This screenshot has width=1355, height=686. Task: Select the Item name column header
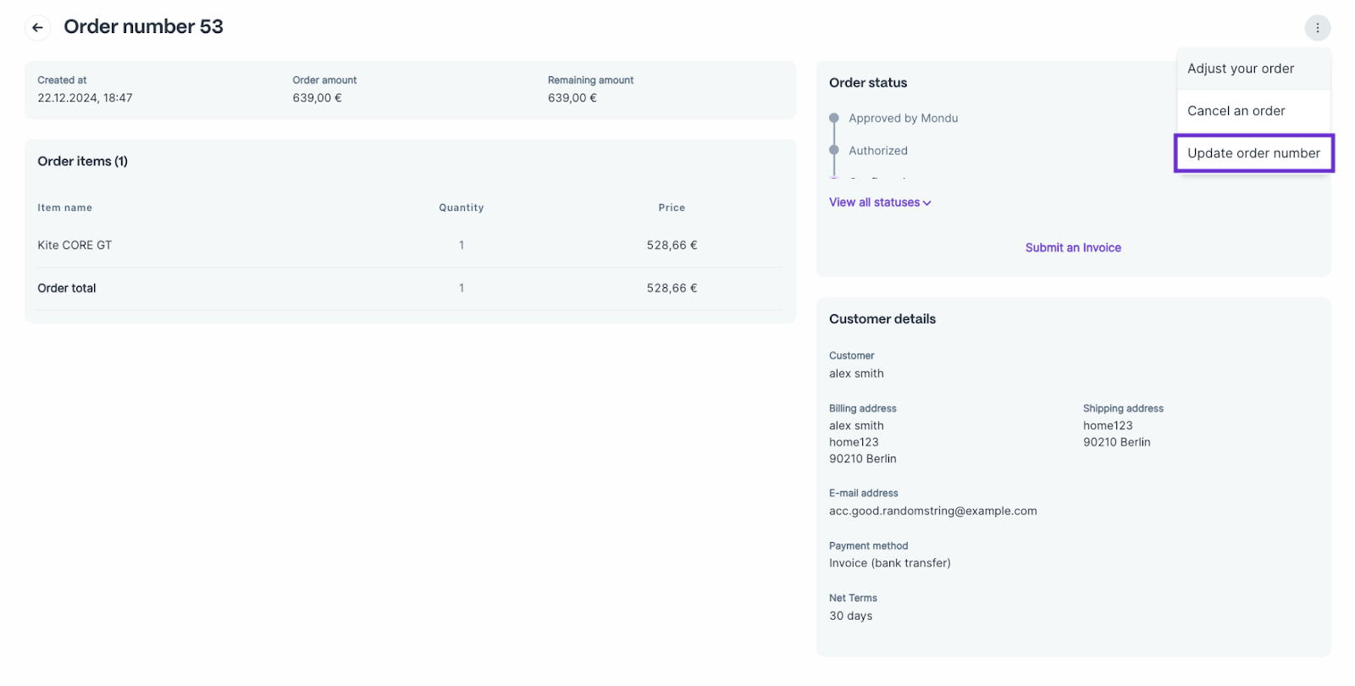64,207
